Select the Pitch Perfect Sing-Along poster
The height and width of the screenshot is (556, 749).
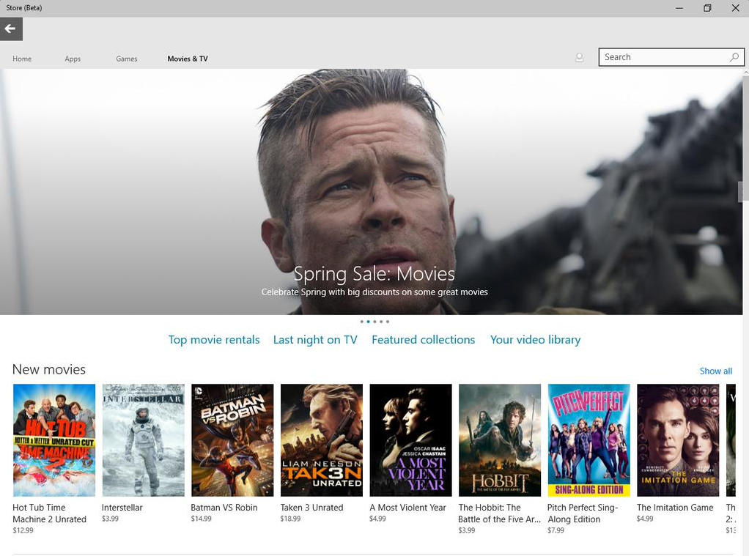[x=589, y=440]
